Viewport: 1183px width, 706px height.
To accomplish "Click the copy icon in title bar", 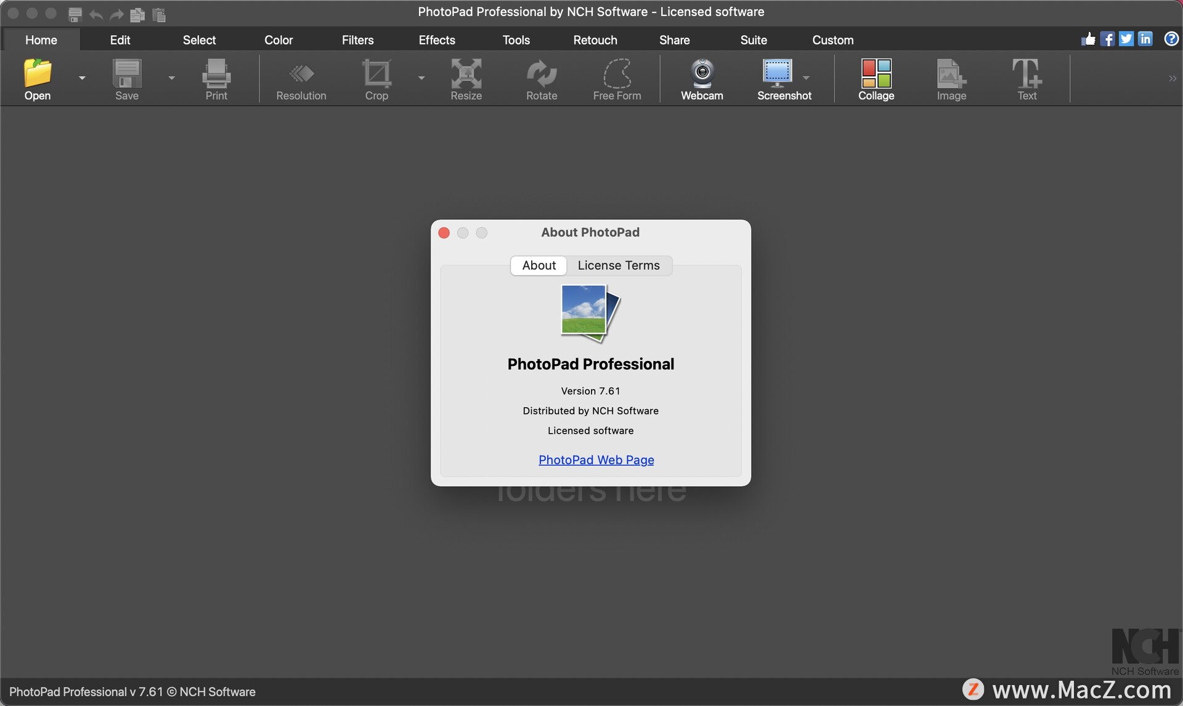I will [x=137, y=14].
